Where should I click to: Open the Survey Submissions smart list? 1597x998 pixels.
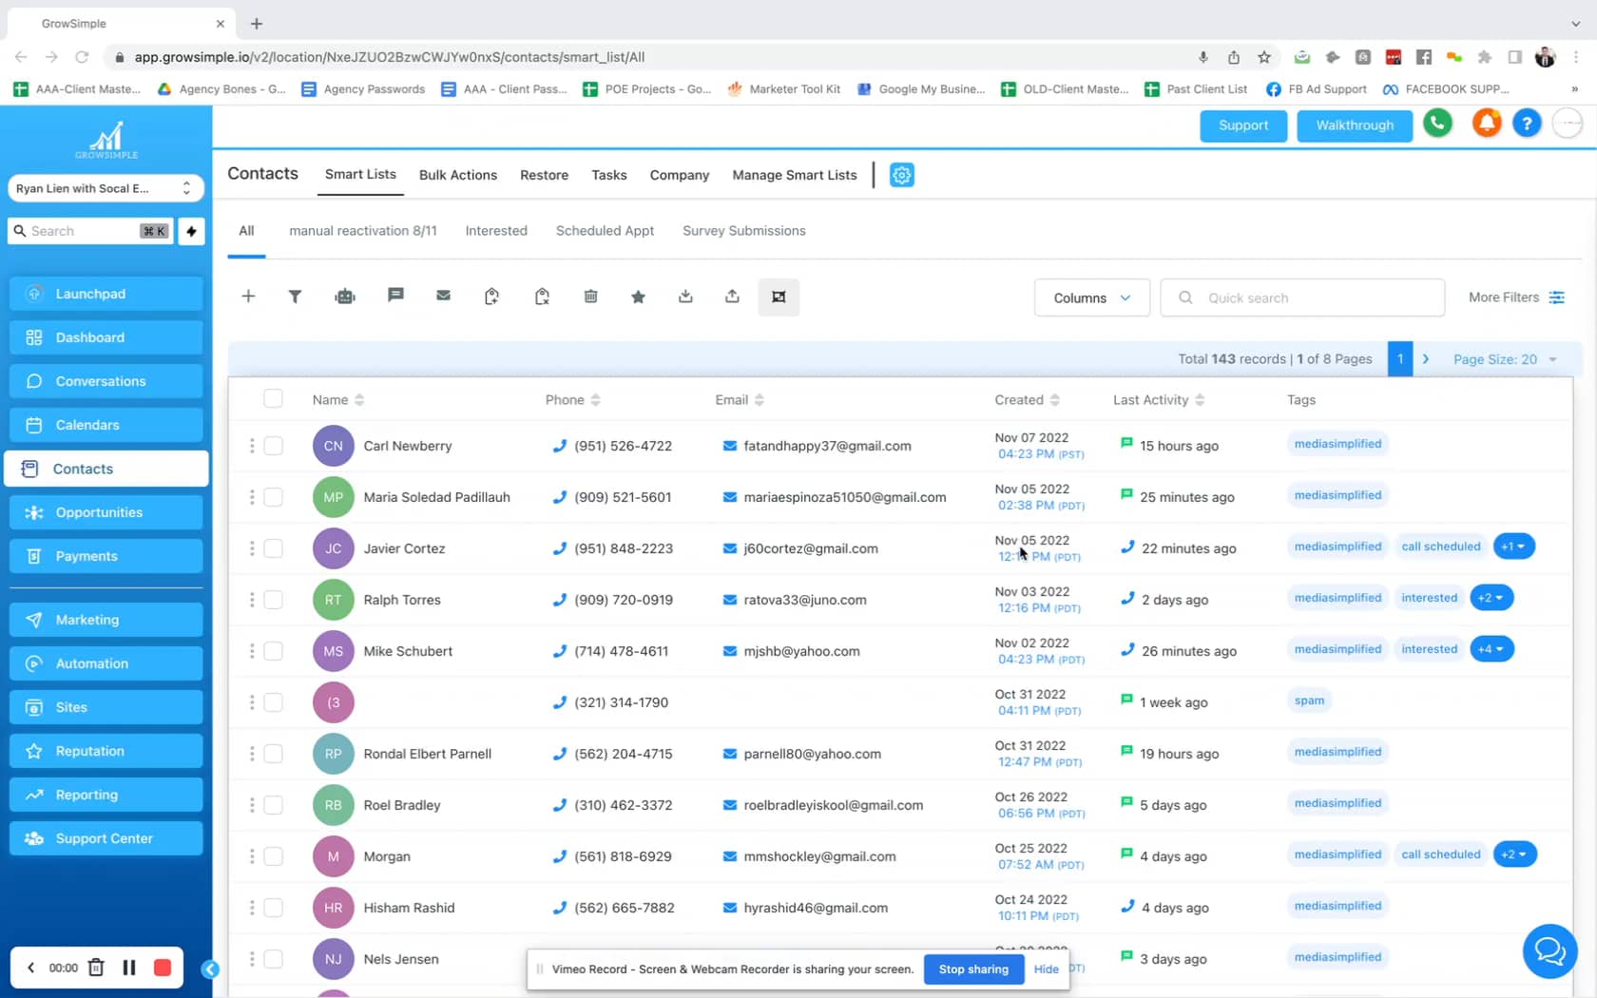click(x=744, y=230)
